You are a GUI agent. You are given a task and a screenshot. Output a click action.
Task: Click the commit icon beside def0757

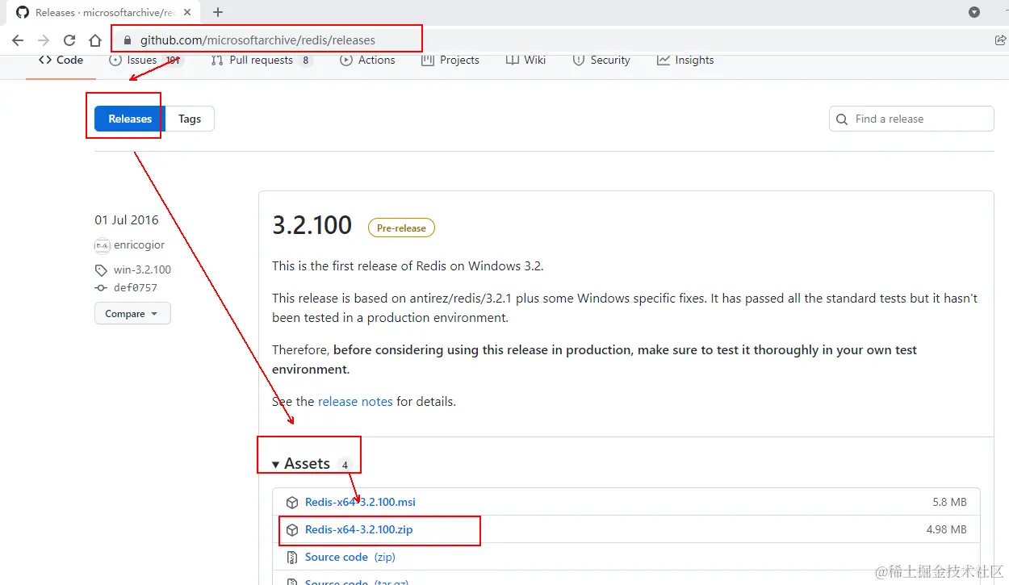click(x=101, y=288)
